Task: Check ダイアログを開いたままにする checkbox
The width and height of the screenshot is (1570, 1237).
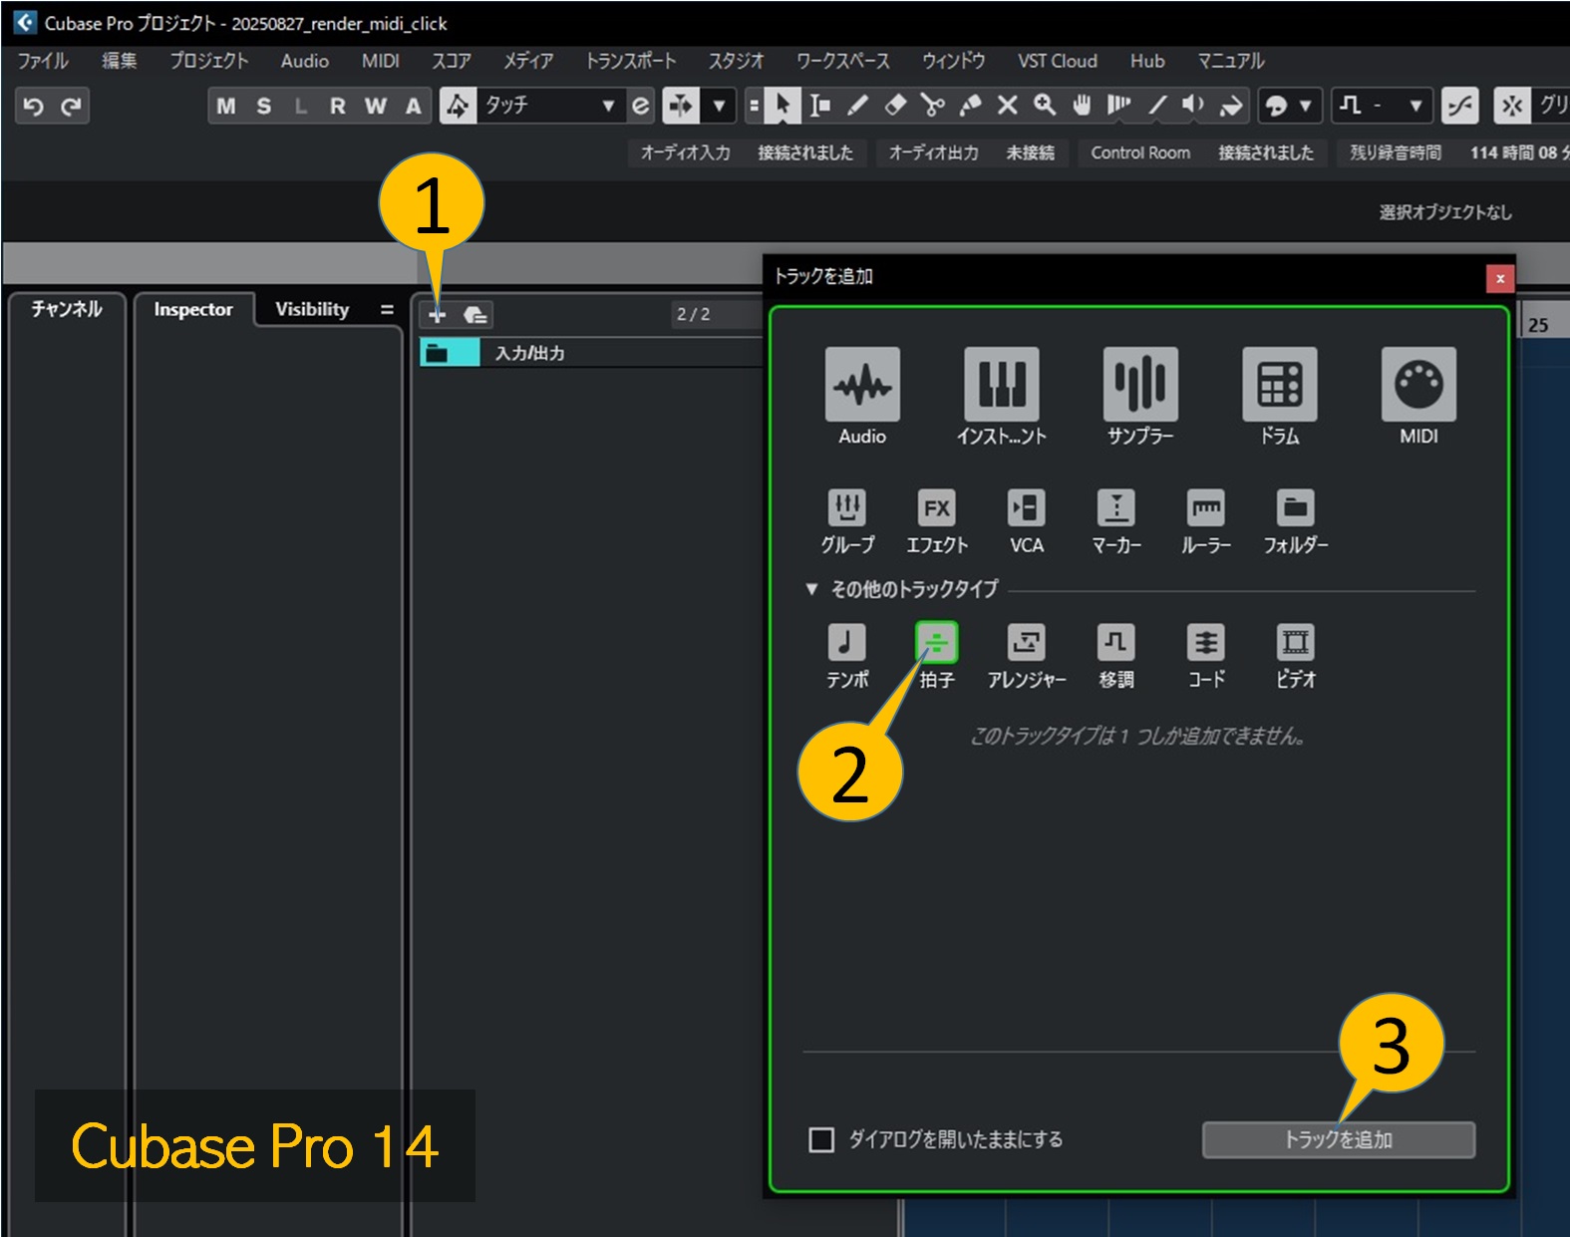Action: (821, 1139)
